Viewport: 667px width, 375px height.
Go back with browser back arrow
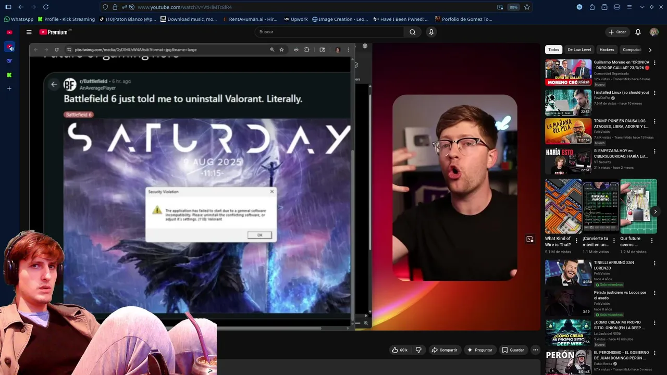[21, 7]
